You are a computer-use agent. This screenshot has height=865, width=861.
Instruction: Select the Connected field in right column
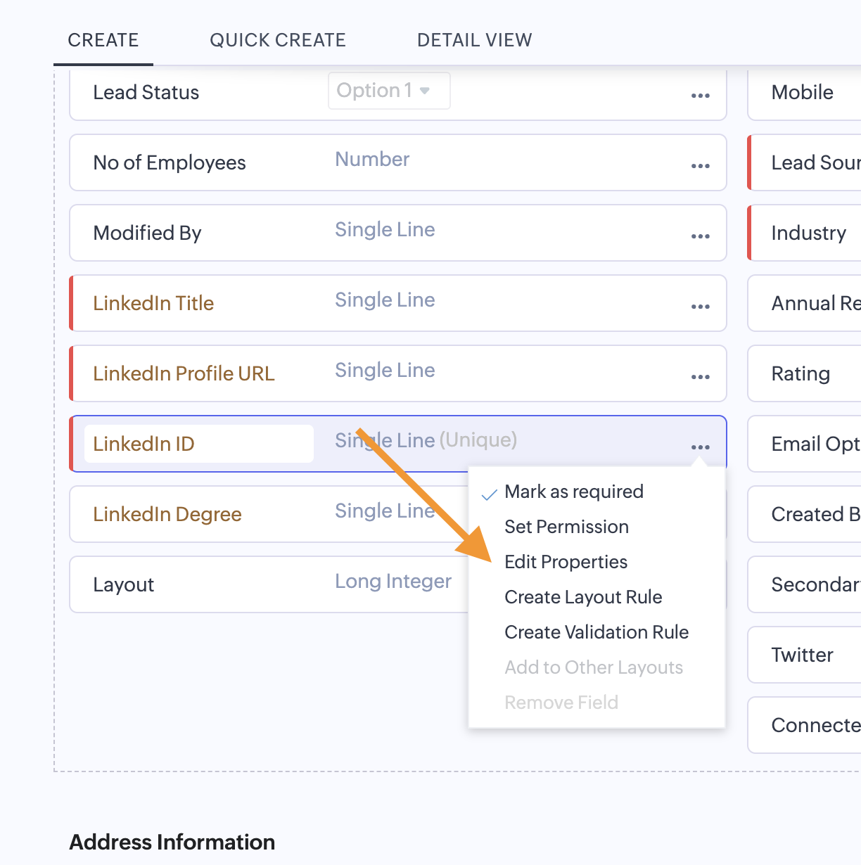coord(805,725)
